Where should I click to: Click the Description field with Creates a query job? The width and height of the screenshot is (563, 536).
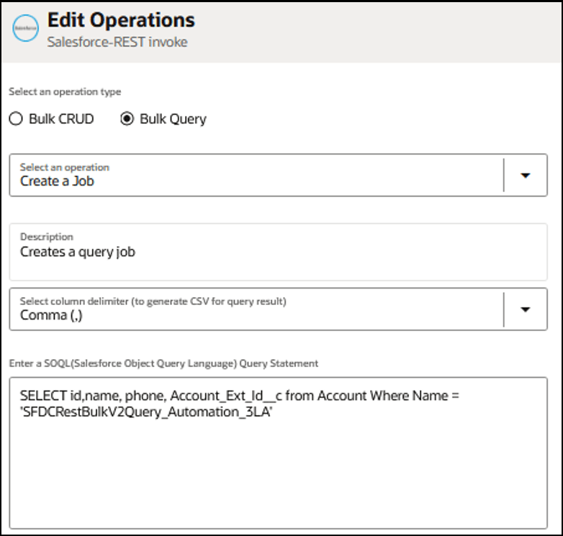click(x=279, y=253)
